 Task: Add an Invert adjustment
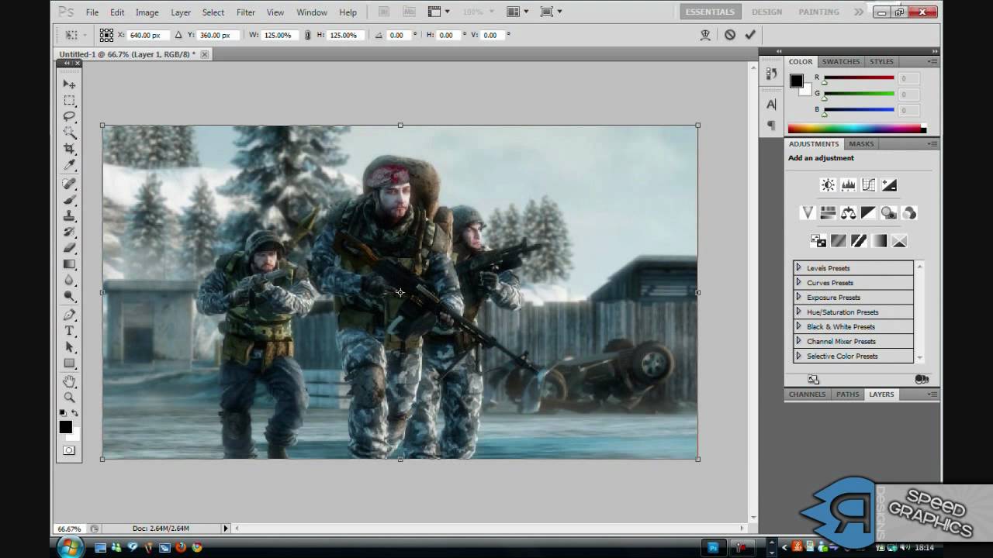point(818,241)
